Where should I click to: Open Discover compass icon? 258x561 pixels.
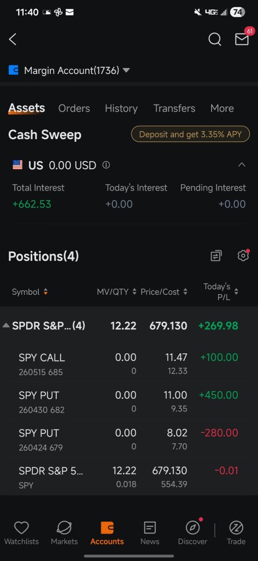[193, 533]
